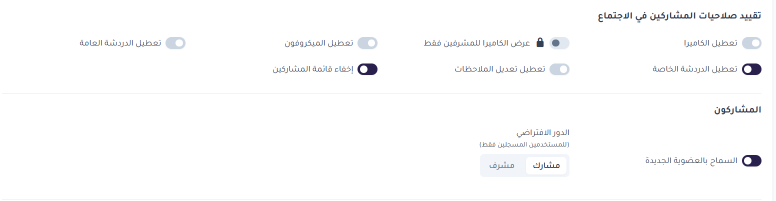The height and width of the screenshot is (201, 776).
Task: Enable the 'تعطيل الدردشة العامة' switch
Action: tap(175, 43)
